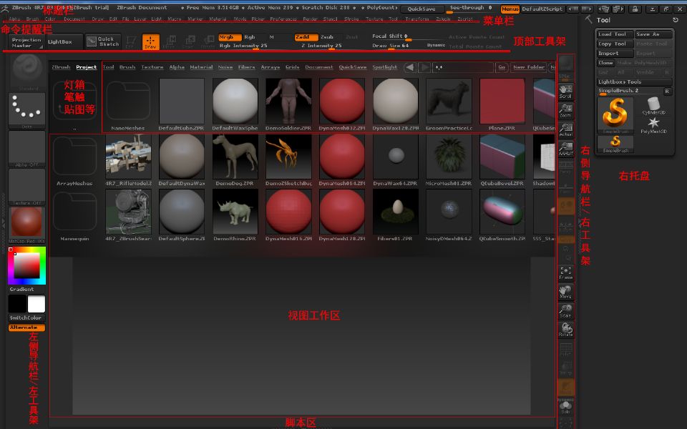Toggle Zsub mode
The image size is (687, 429).
327,37
